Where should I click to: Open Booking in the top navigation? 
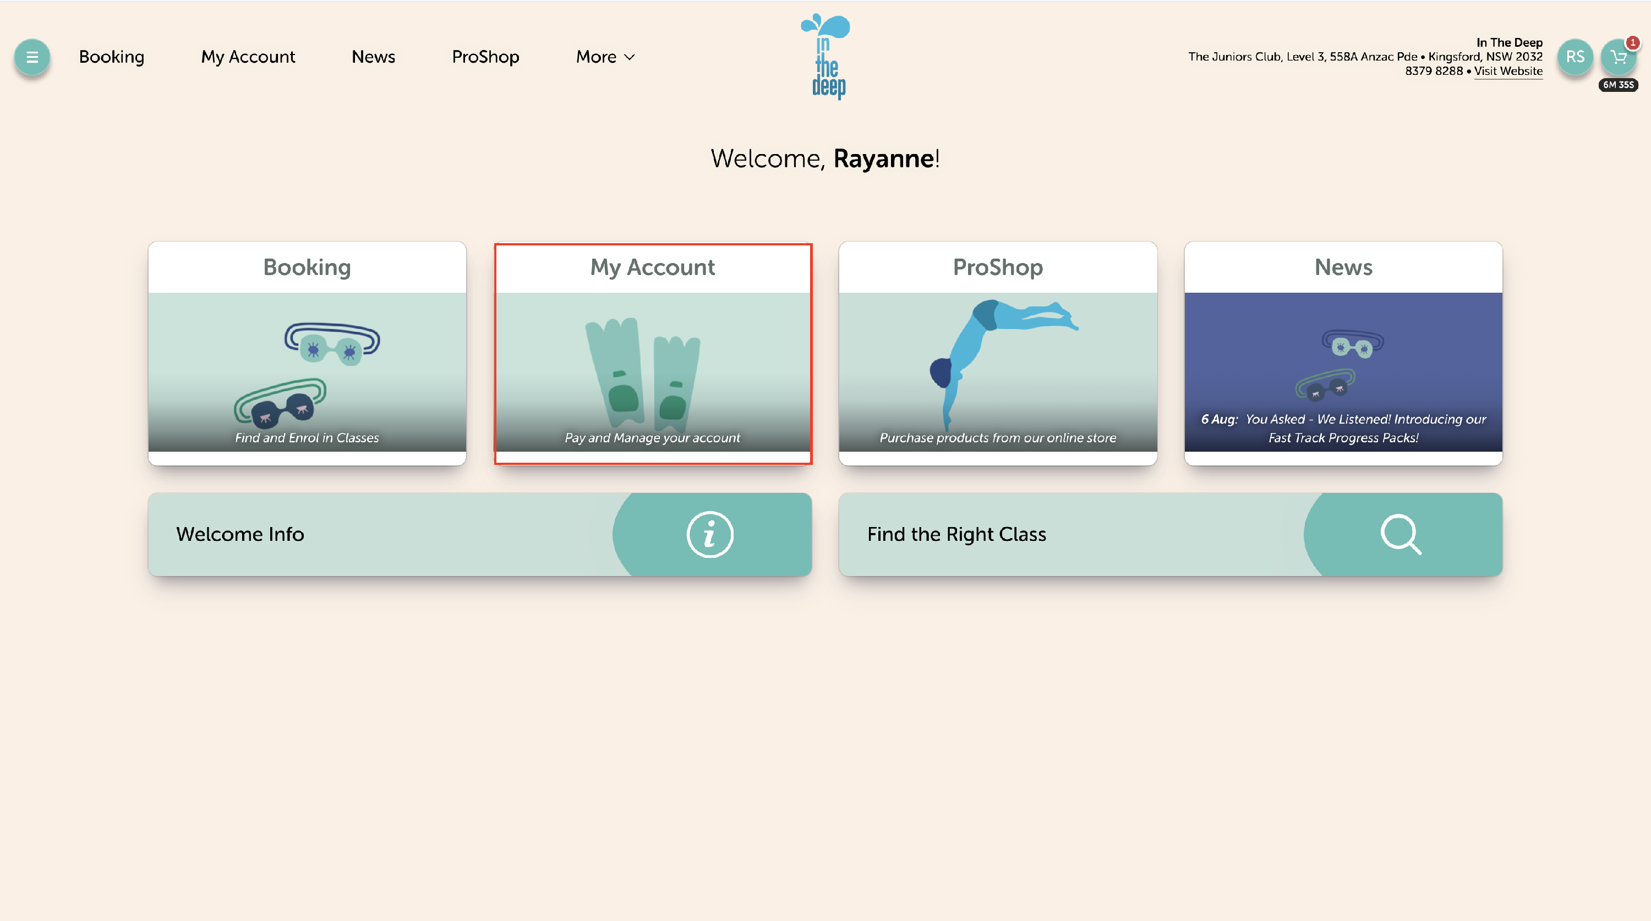click(112, 57)
